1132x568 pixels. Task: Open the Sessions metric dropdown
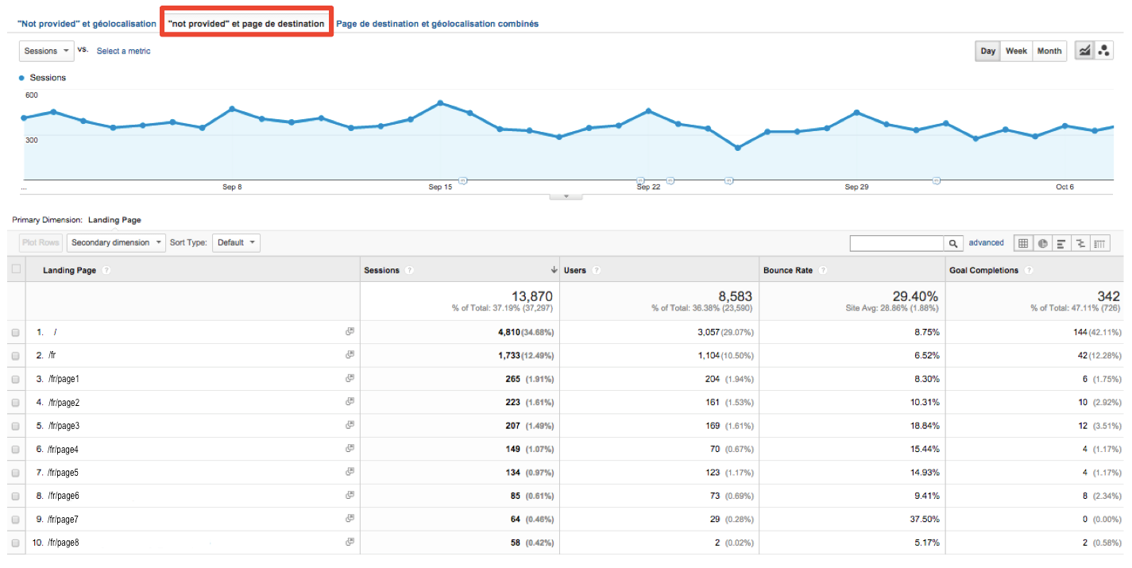(46, 51)
